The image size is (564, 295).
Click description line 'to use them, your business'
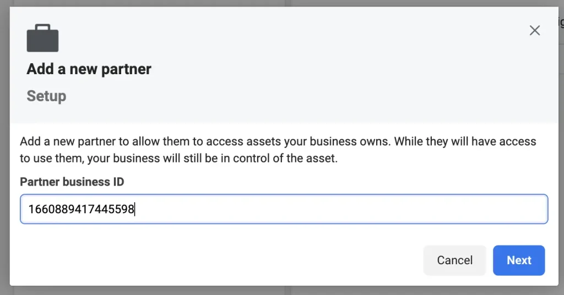179,158
